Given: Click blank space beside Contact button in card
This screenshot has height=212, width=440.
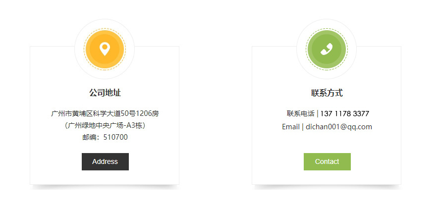Looking at the screenshot, I should click(376, 161).
